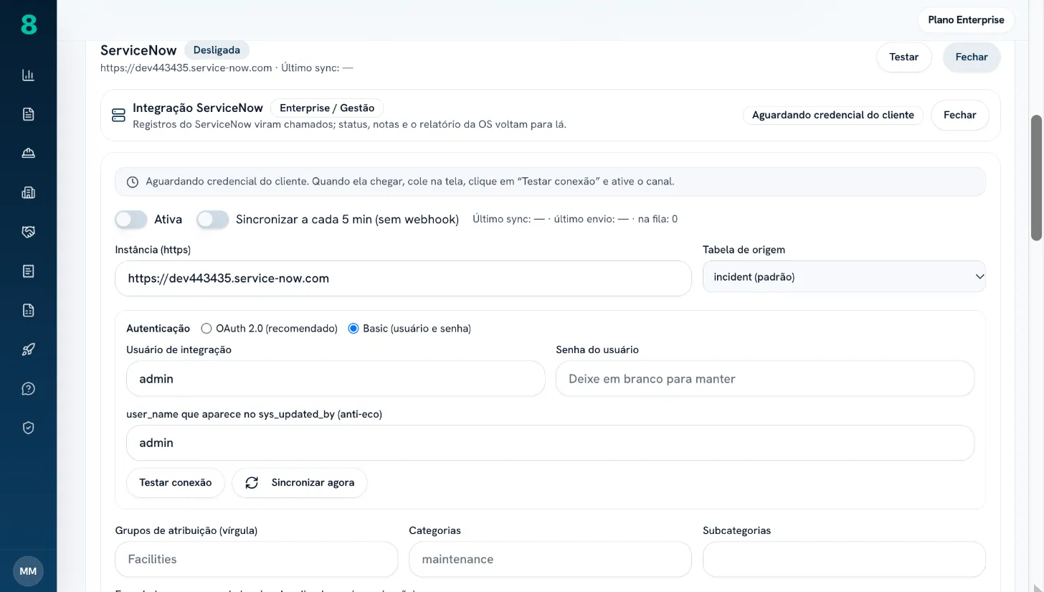Screen dimensions: 1044x592
Task: Toggle the Ativa switch
Action: [131, 220]
